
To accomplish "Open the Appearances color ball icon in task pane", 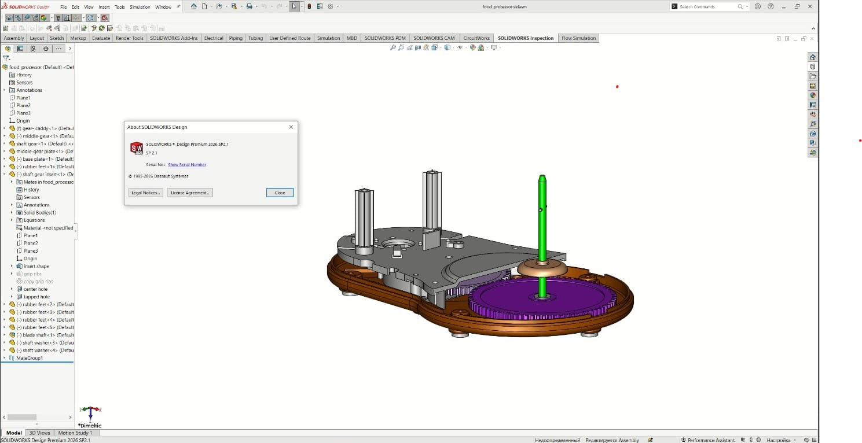I will click(x=813, y=95).
